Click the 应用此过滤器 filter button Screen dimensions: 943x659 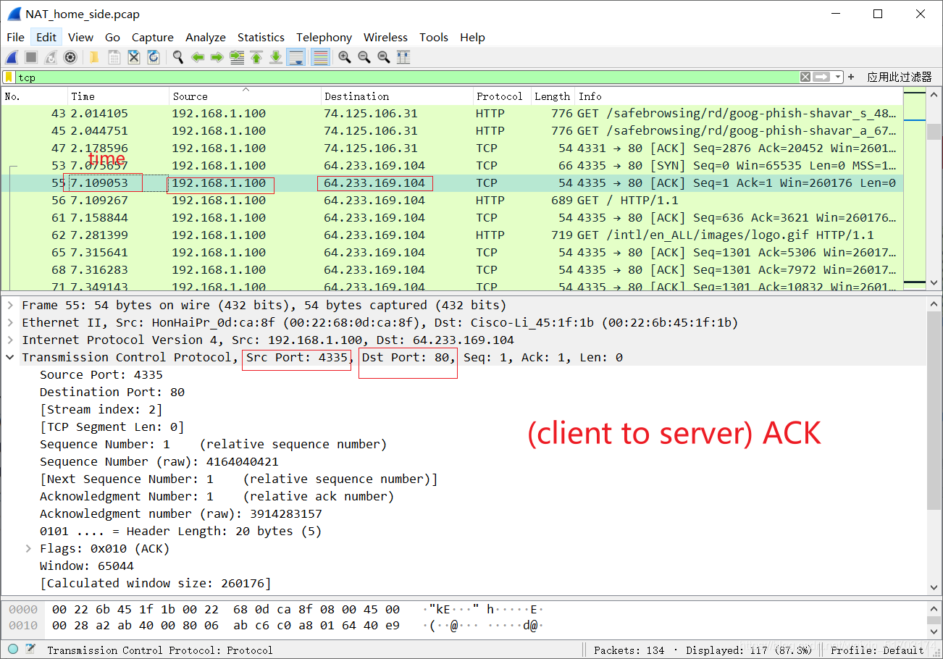click(900, 77)
